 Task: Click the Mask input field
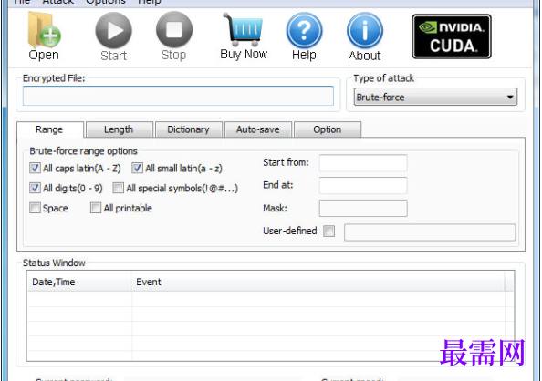click(x=363, y=209)
